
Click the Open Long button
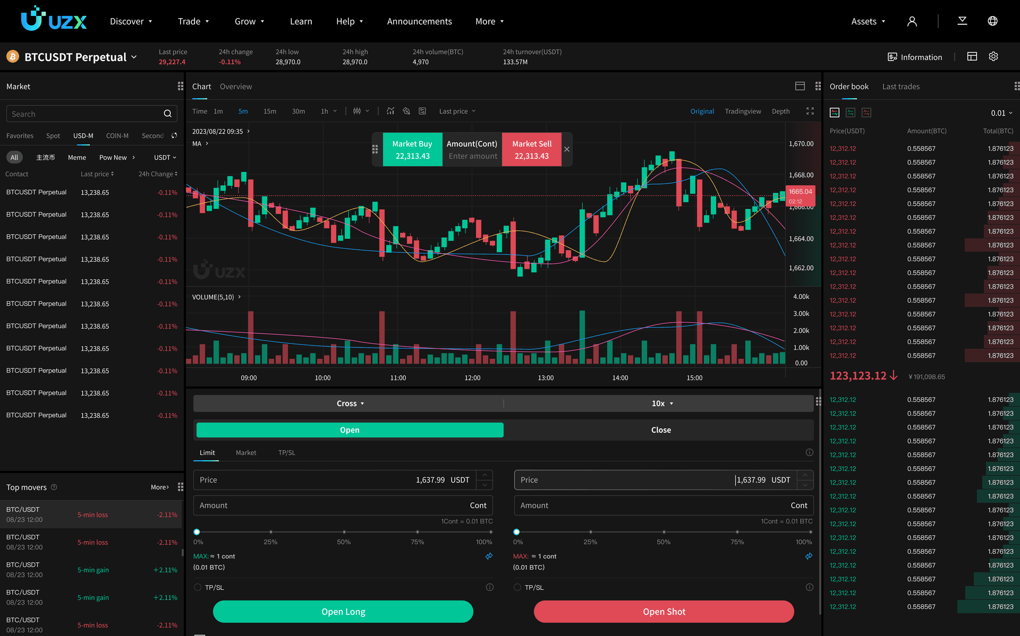(343, 612)
